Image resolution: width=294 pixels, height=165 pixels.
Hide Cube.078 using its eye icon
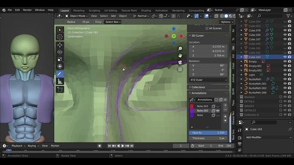coord(285,30)
